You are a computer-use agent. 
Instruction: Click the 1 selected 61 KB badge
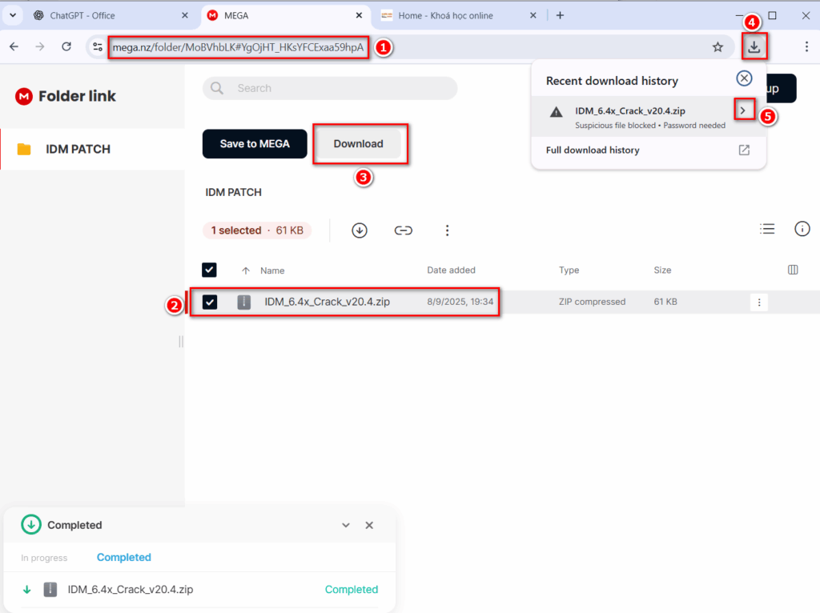tap(257, 230)
